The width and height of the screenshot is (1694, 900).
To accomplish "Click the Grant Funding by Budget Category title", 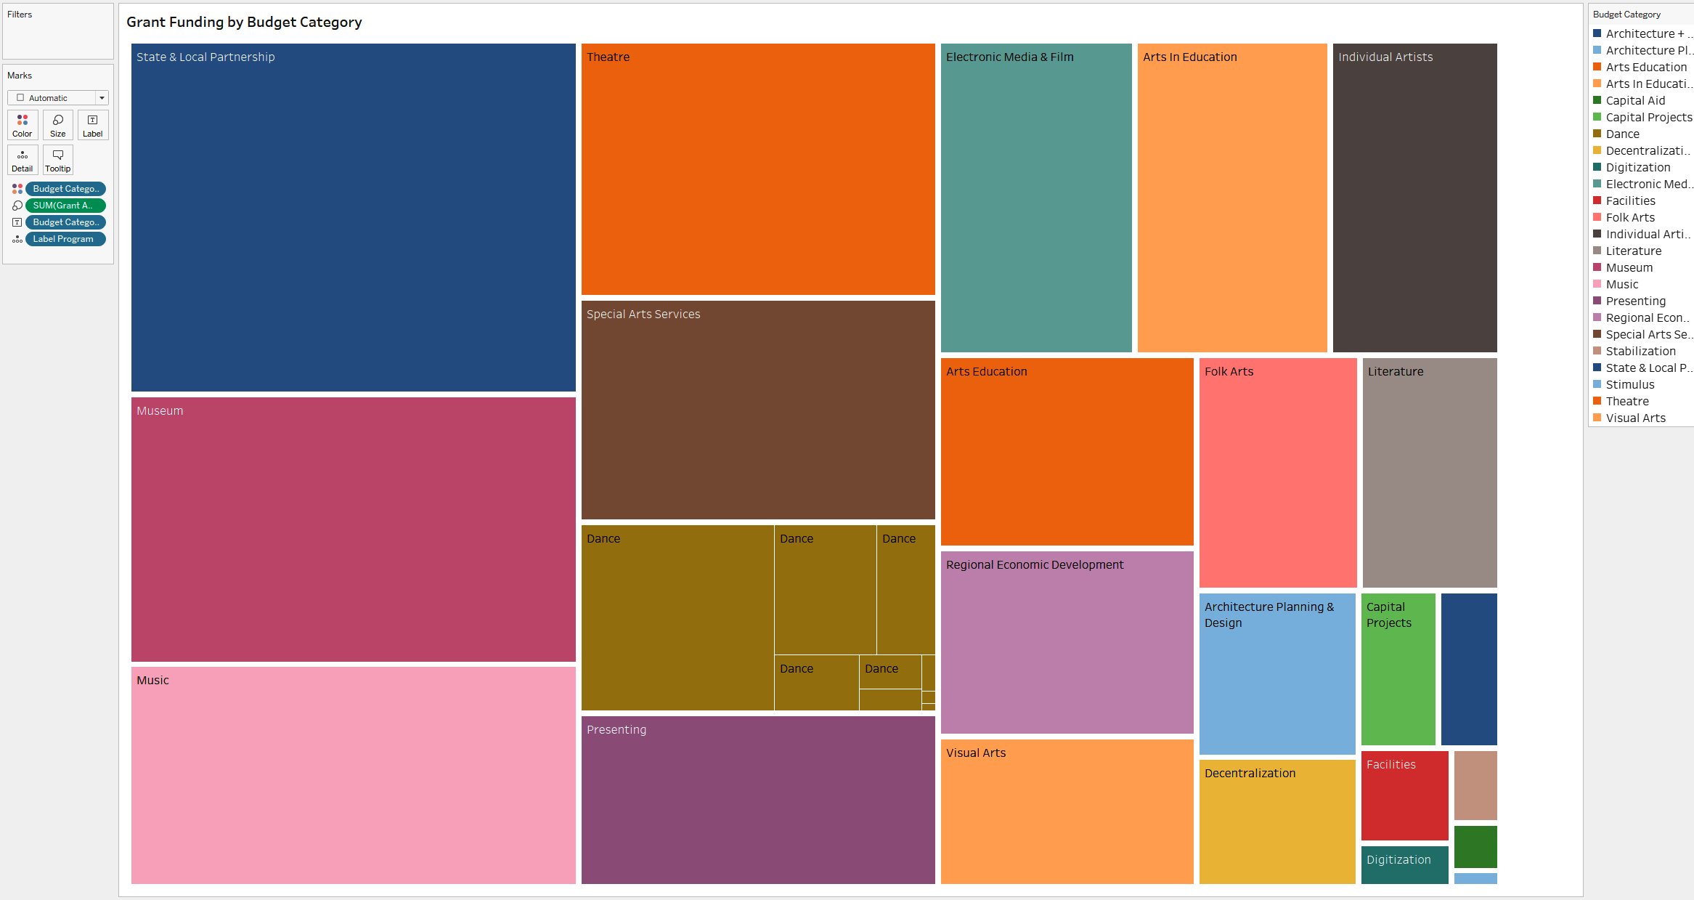I will pos(244,22).
